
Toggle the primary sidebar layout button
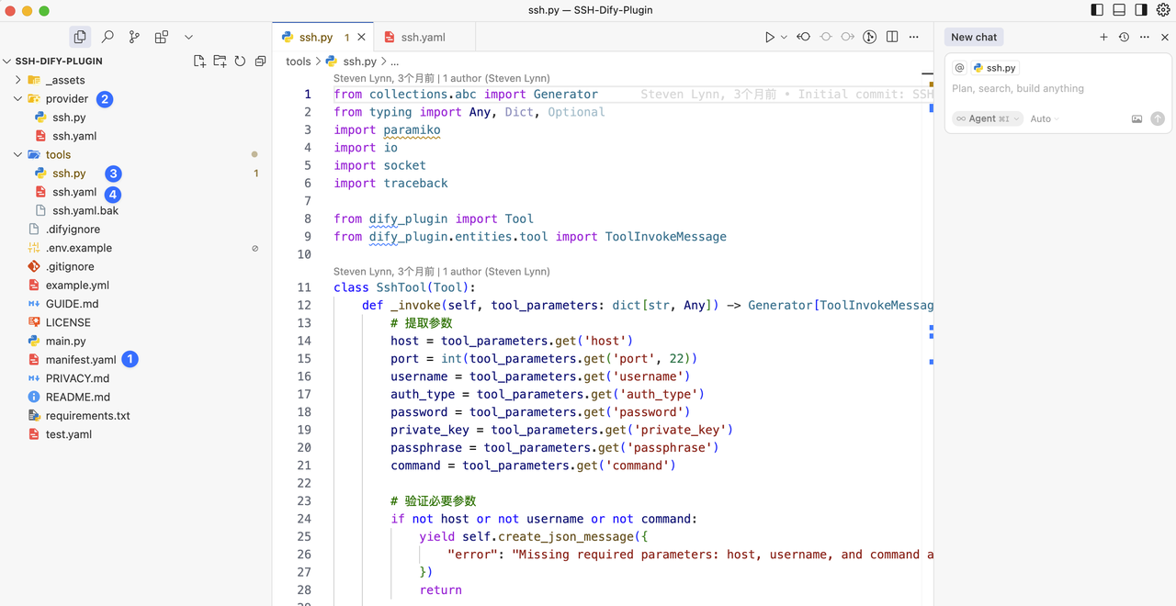[1097, 10]
